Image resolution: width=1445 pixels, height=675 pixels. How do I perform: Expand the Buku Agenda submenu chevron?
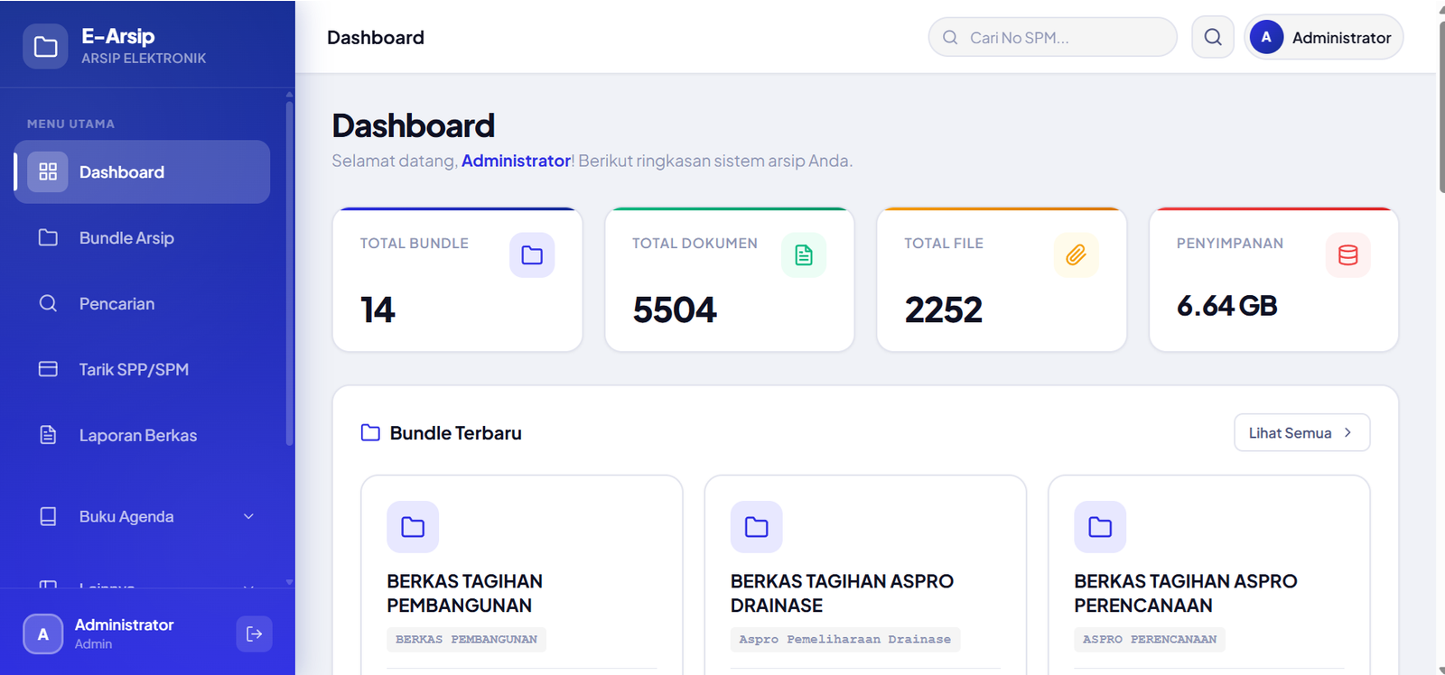[248, 516]
